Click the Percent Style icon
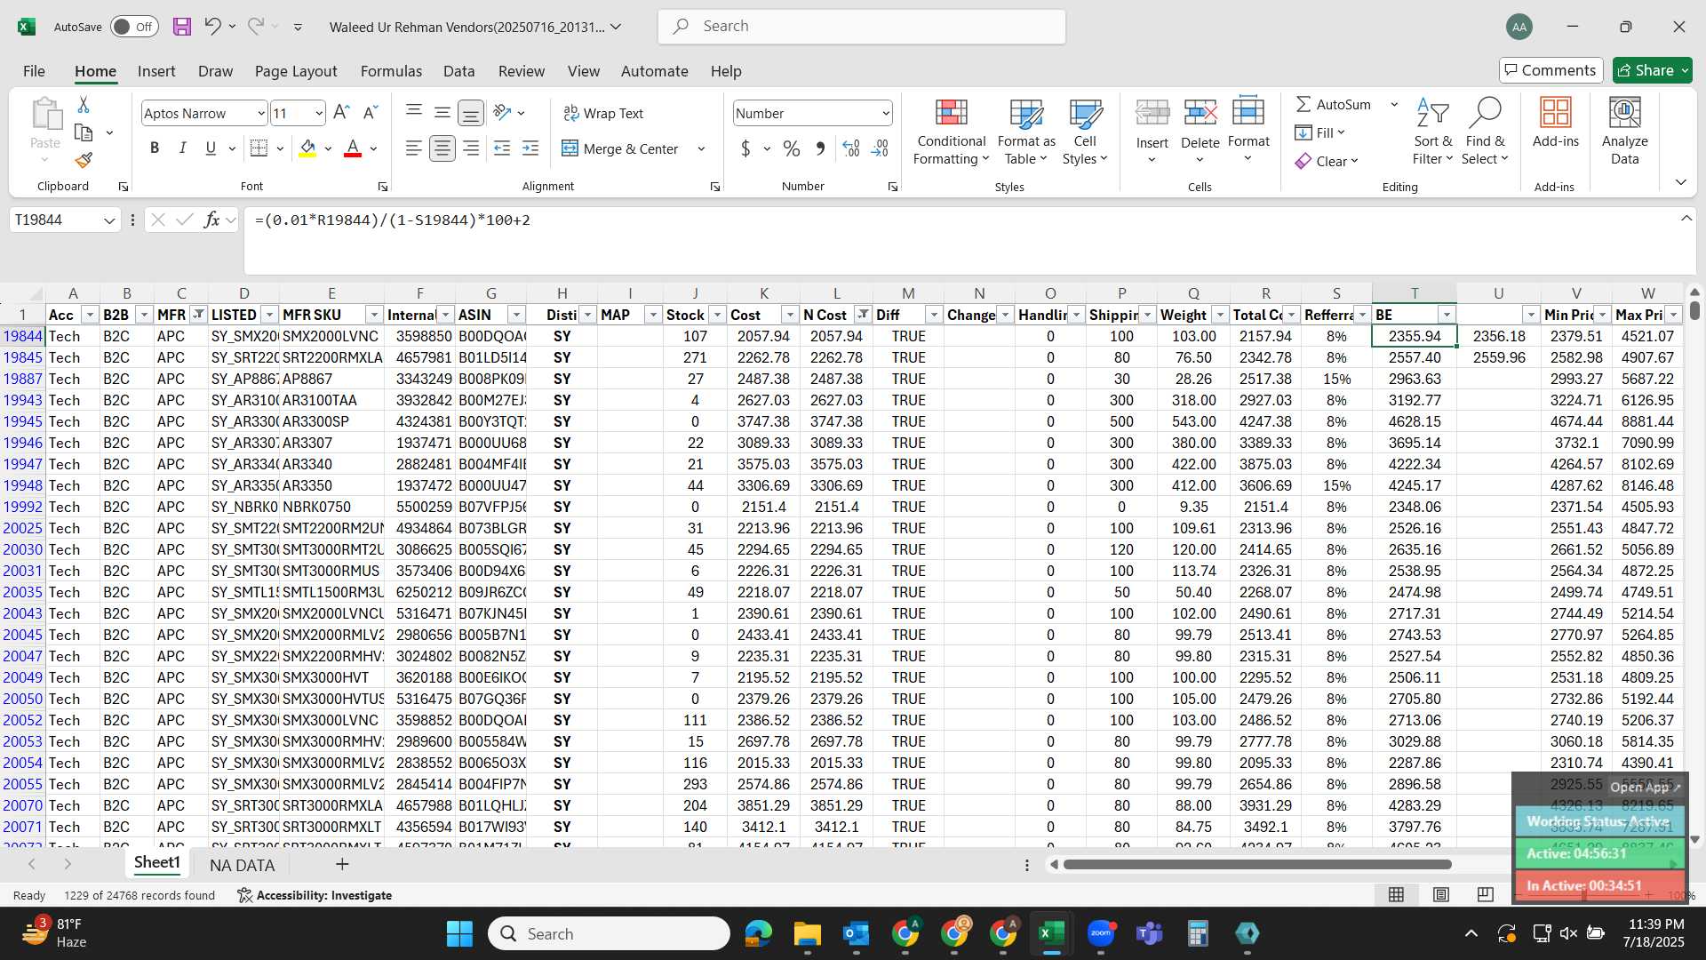The image size is (1706, 960). pos(792,148)
